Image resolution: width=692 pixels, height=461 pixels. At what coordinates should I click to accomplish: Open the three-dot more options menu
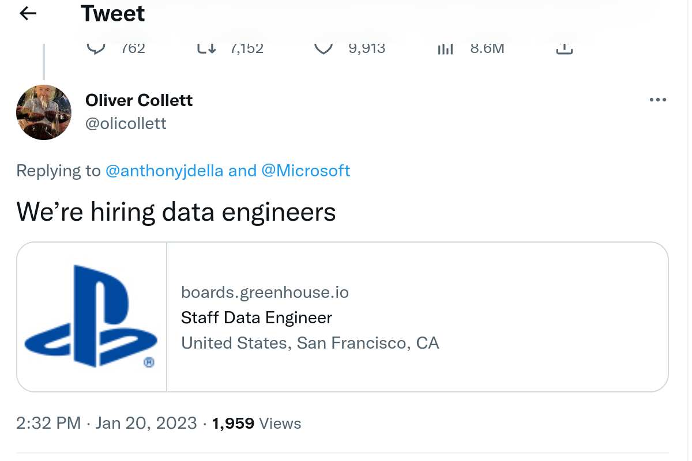click(657, 100)
